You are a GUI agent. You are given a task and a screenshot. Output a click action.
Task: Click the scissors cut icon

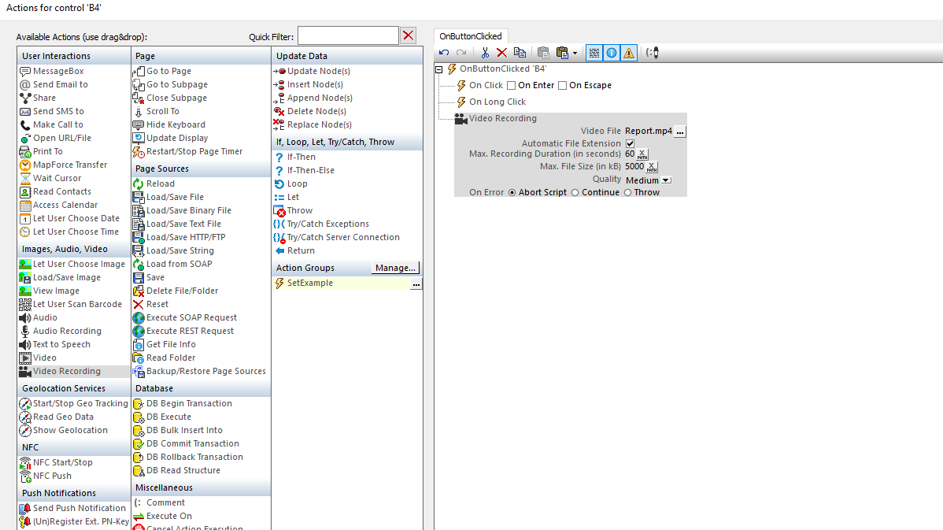[485, 53]
